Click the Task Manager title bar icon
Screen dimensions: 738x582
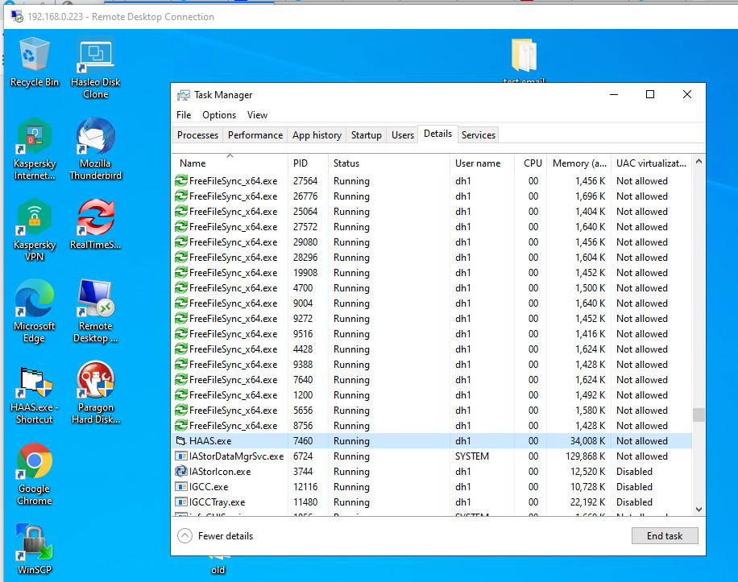tap(184, 95)
